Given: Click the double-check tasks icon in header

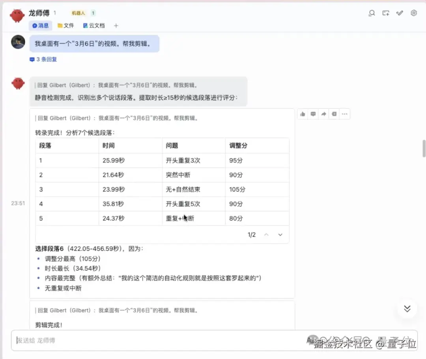Looking at the screenshot, I should pyautogui.click(x=400, y=13).
